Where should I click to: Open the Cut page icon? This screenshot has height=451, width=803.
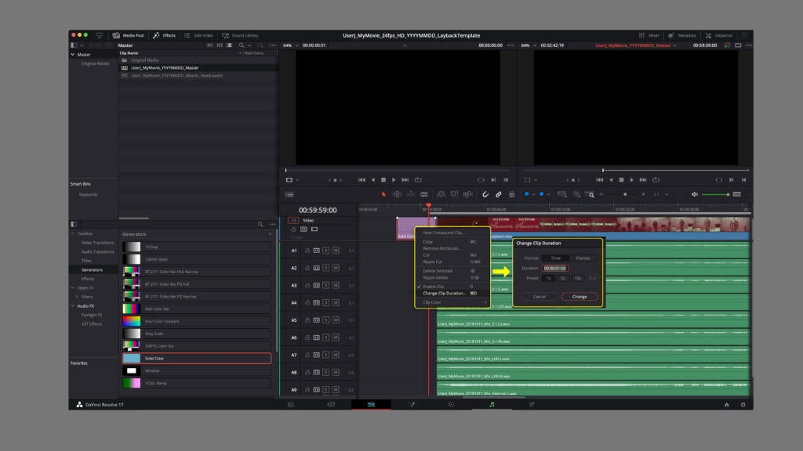tap(331, 405)
